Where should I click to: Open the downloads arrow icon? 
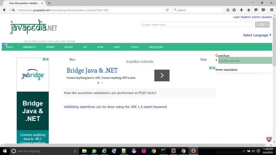pos(241,10)
